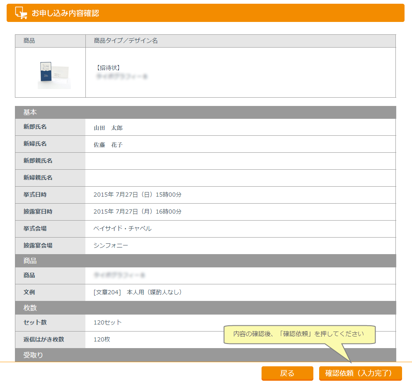Click the 120枚 reply postcard count

[102, 339]
